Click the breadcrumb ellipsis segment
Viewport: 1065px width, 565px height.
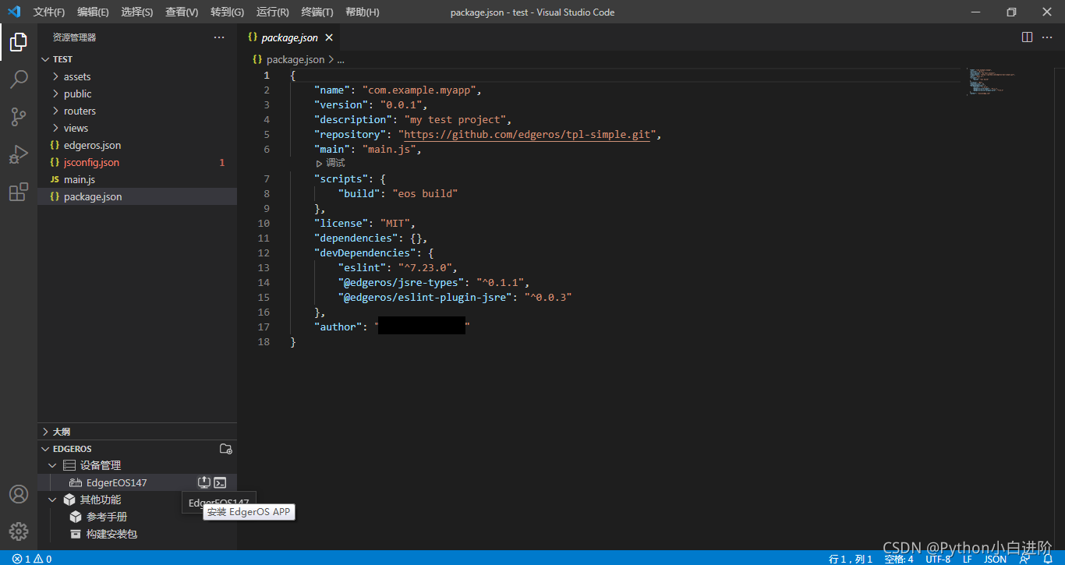tap(340, 59)
